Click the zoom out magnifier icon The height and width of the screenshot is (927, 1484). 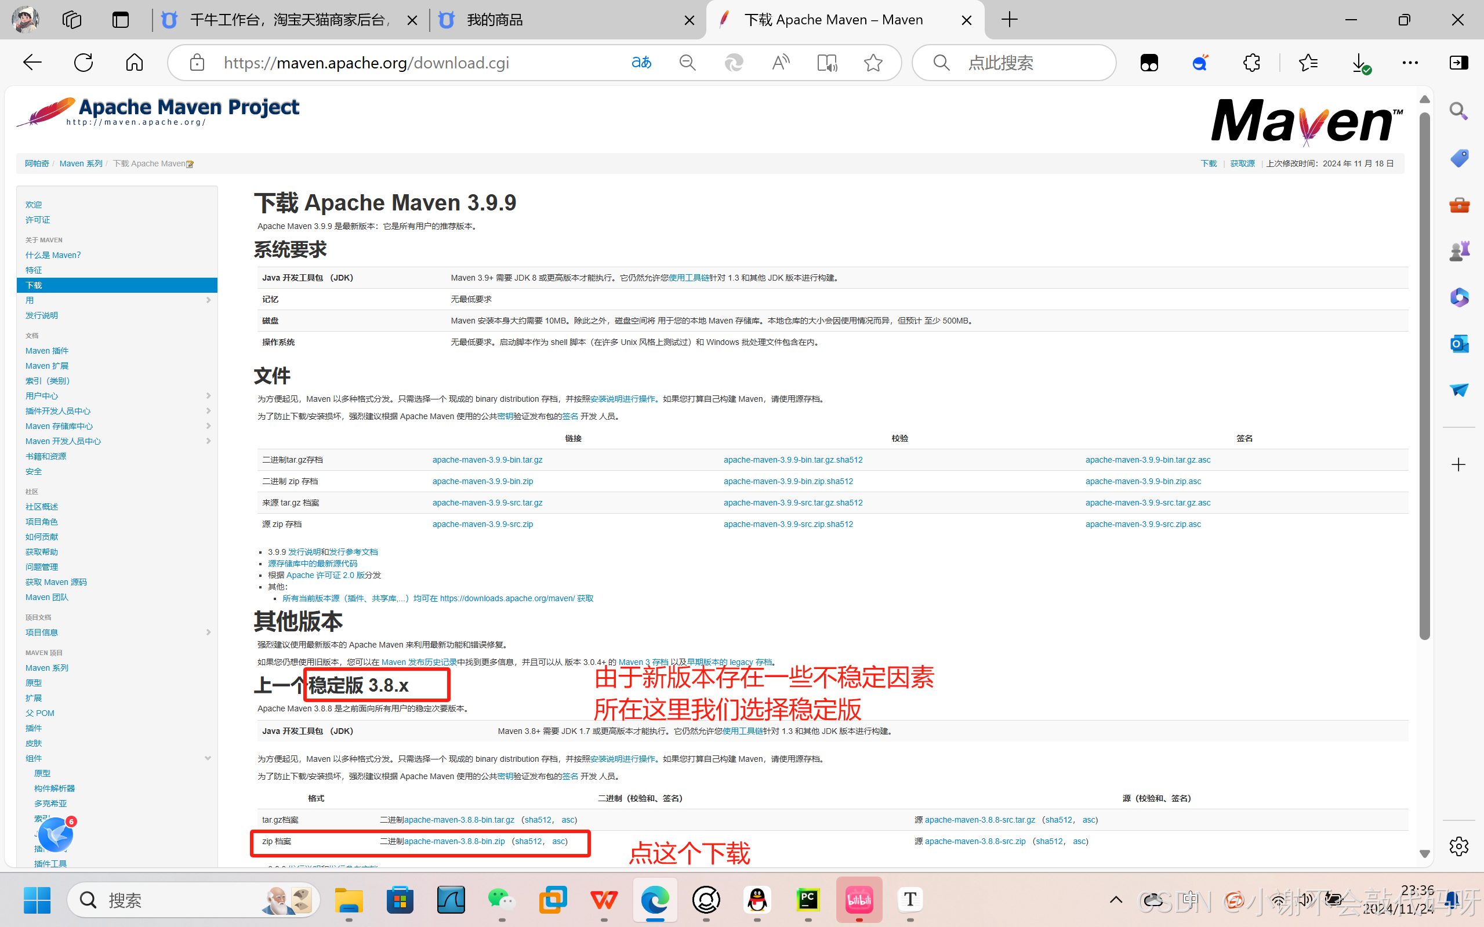(687, 63)
